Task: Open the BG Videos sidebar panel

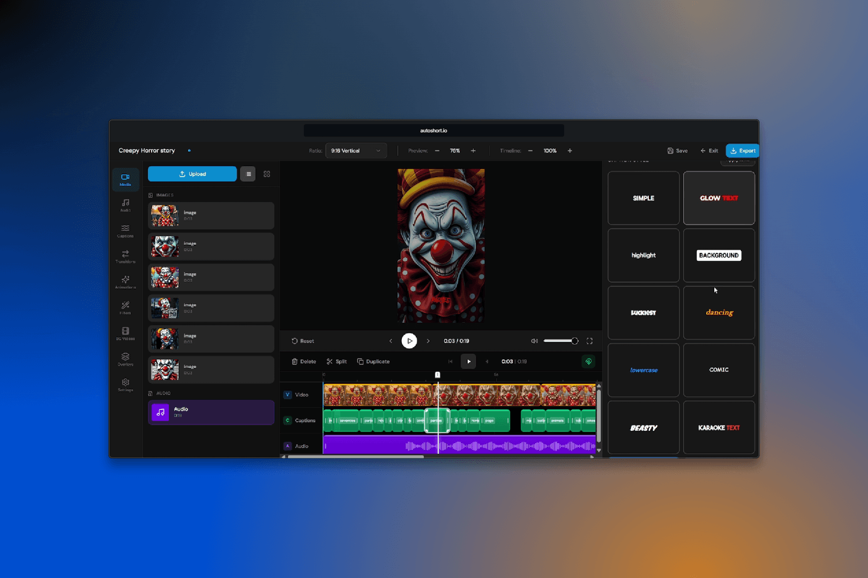Action: 125,333
